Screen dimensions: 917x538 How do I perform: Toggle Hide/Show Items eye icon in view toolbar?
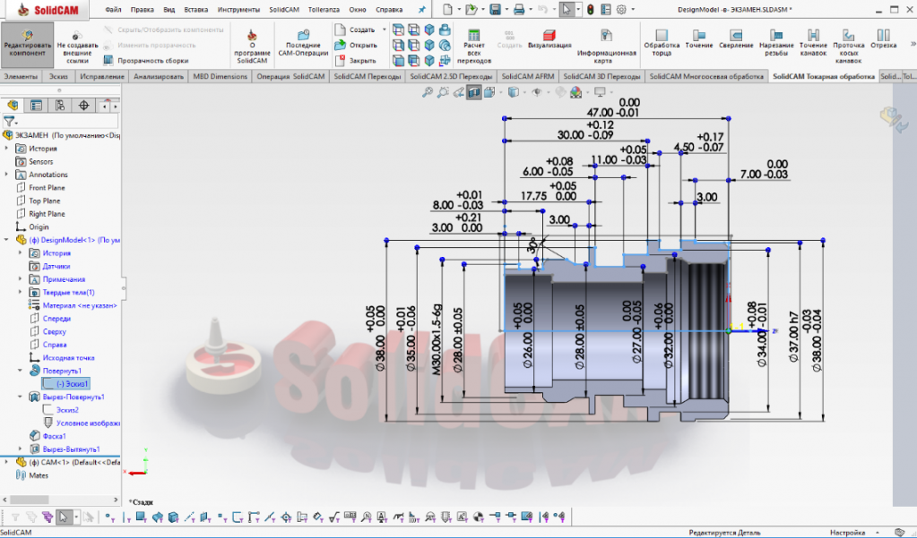click(x=536, y=92)
